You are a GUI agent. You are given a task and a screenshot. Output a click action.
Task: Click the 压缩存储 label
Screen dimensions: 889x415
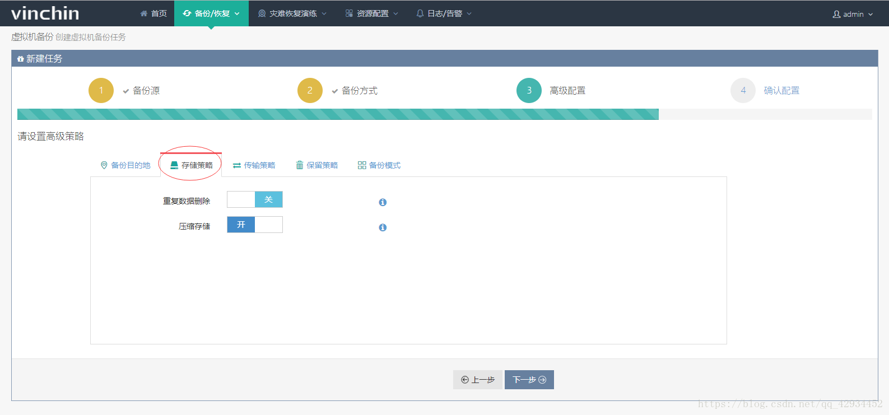(194, 226)
